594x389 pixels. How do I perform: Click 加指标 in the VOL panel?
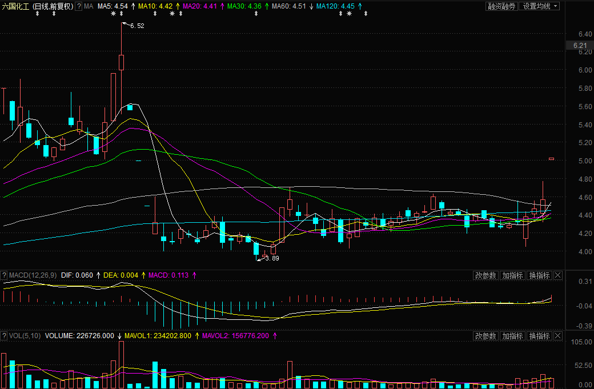(512, 336)
